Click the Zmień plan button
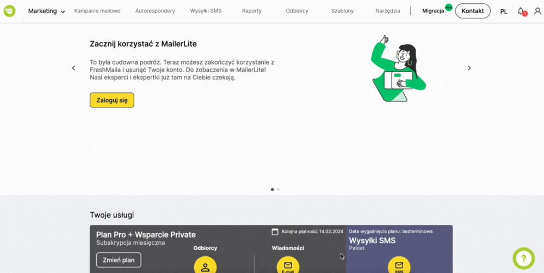544x273 pixels. point(119,260)
